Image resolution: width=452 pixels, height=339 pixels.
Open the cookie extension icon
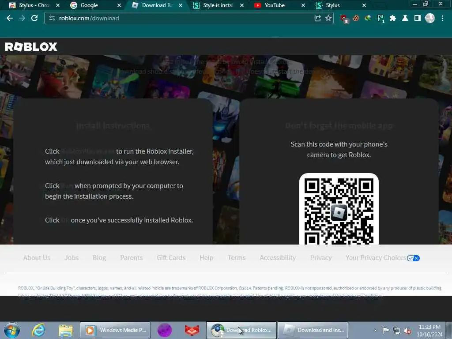(356, 19)
